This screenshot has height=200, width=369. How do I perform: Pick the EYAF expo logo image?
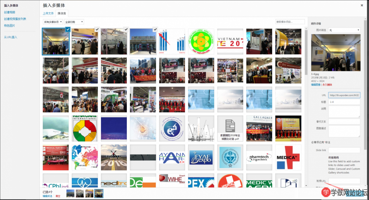201,157
